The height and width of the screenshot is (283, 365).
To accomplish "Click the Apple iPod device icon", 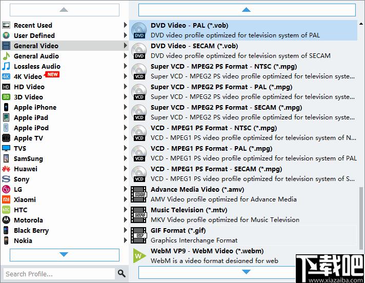I will click(6, 128).
